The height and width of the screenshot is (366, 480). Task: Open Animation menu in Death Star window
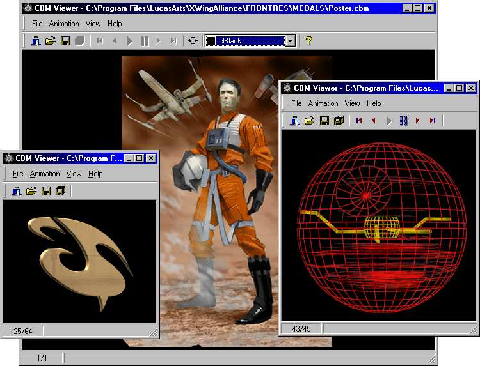(x=323, y=103)
